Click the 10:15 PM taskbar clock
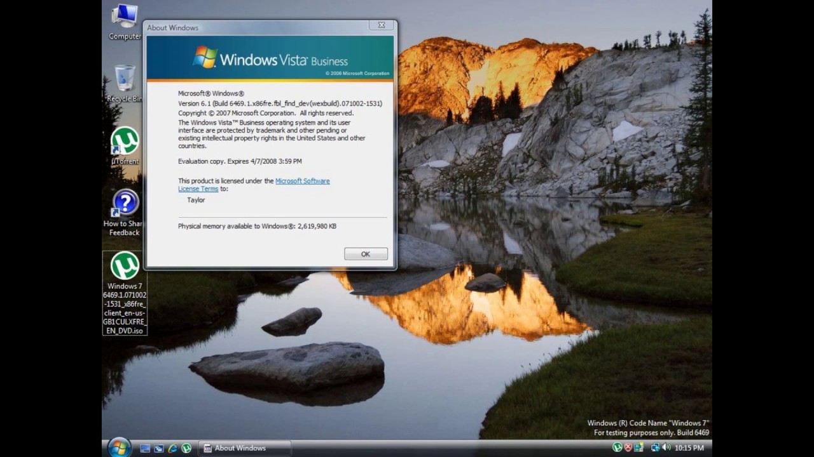Image resolution: width=814 pixels, height=457 pixels. [x=689, y=448]
